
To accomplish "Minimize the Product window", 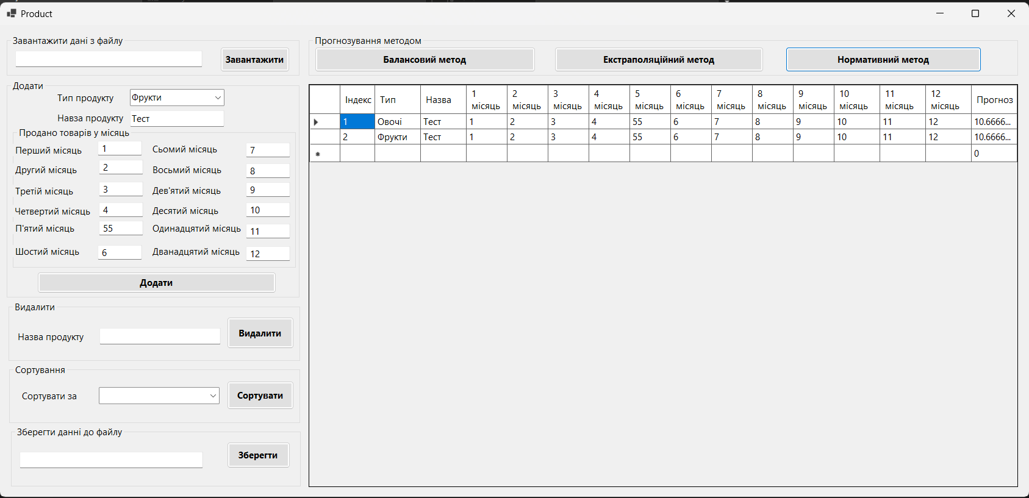I will pyautogui.click(x=940, y=13).
